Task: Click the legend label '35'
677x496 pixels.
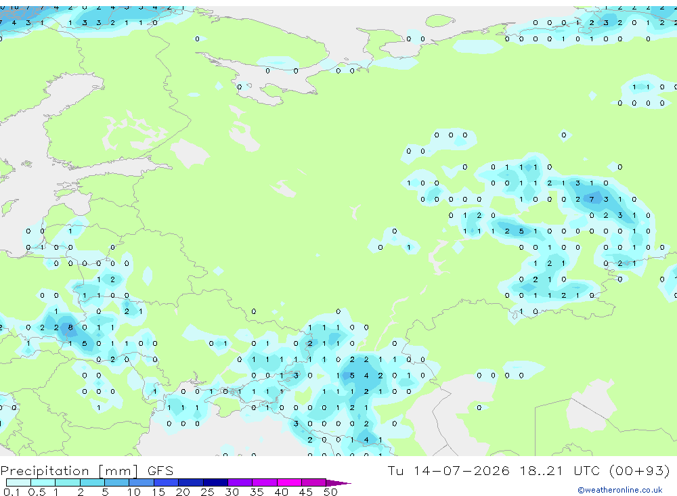Action: (x=257, y=492)
